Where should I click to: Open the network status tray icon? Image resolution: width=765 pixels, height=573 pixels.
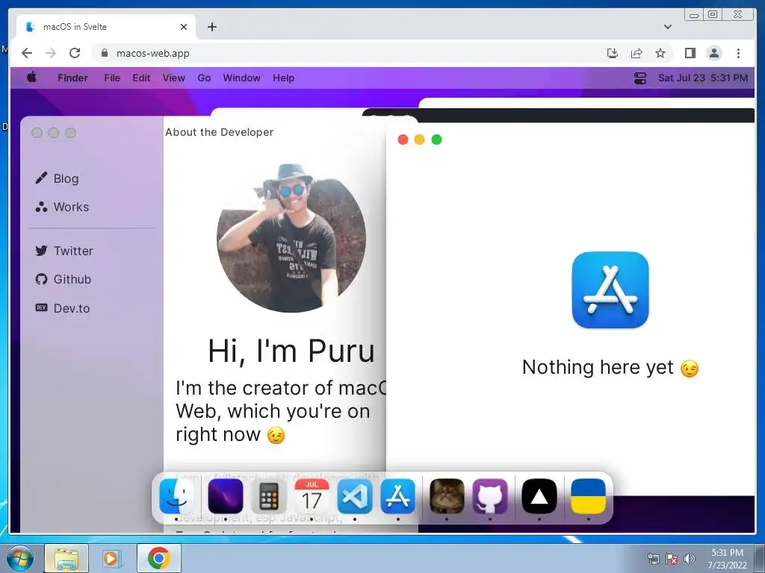(653, 559)
